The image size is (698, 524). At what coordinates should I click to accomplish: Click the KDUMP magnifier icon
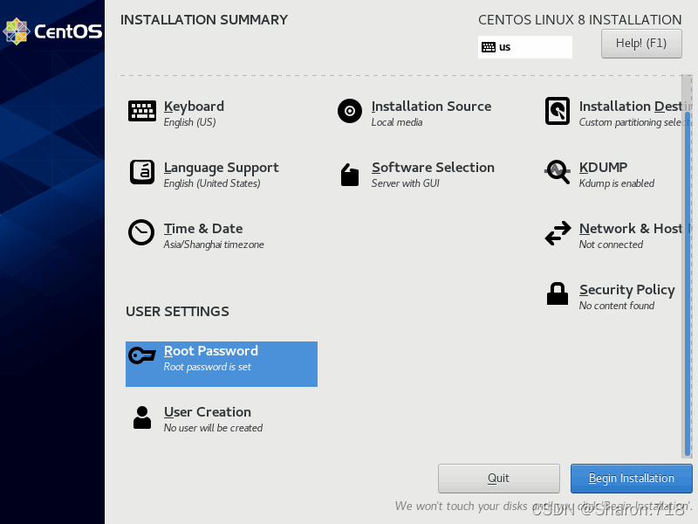[x=558, y=172]
